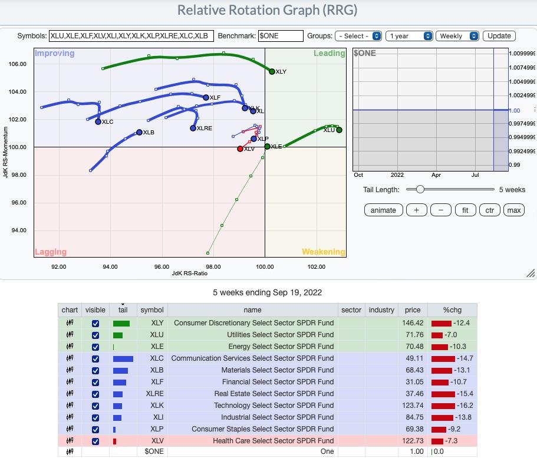Uncheck visibility for XLC
537x458 pixels.
click(95, 358)
